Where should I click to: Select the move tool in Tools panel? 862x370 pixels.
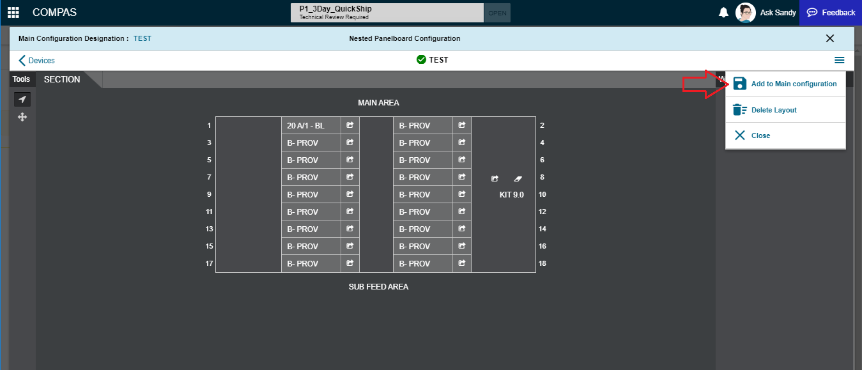pyautogui.click(x=22, y=117)
